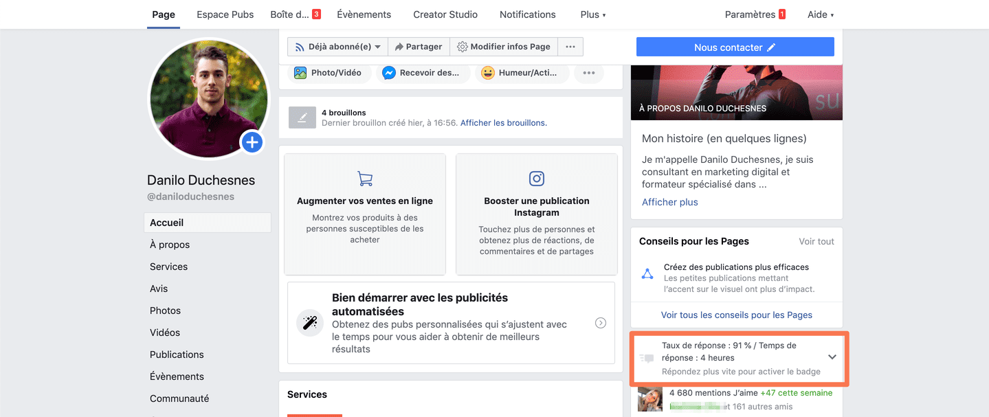Click the friend avatar beside mentions J'aime
The width and height of the screenshot is (989, 417).
[649, 400]
